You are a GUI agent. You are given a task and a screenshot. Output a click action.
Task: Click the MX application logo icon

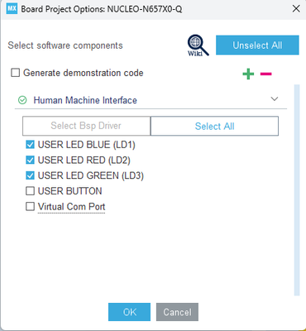coord(12,8)
